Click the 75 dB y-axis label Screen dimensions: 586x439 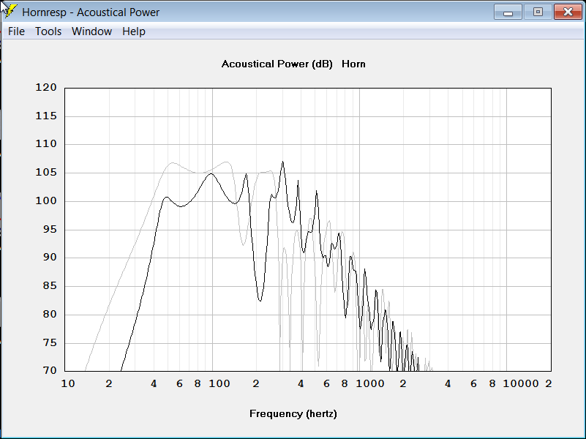tap(50, 342)
